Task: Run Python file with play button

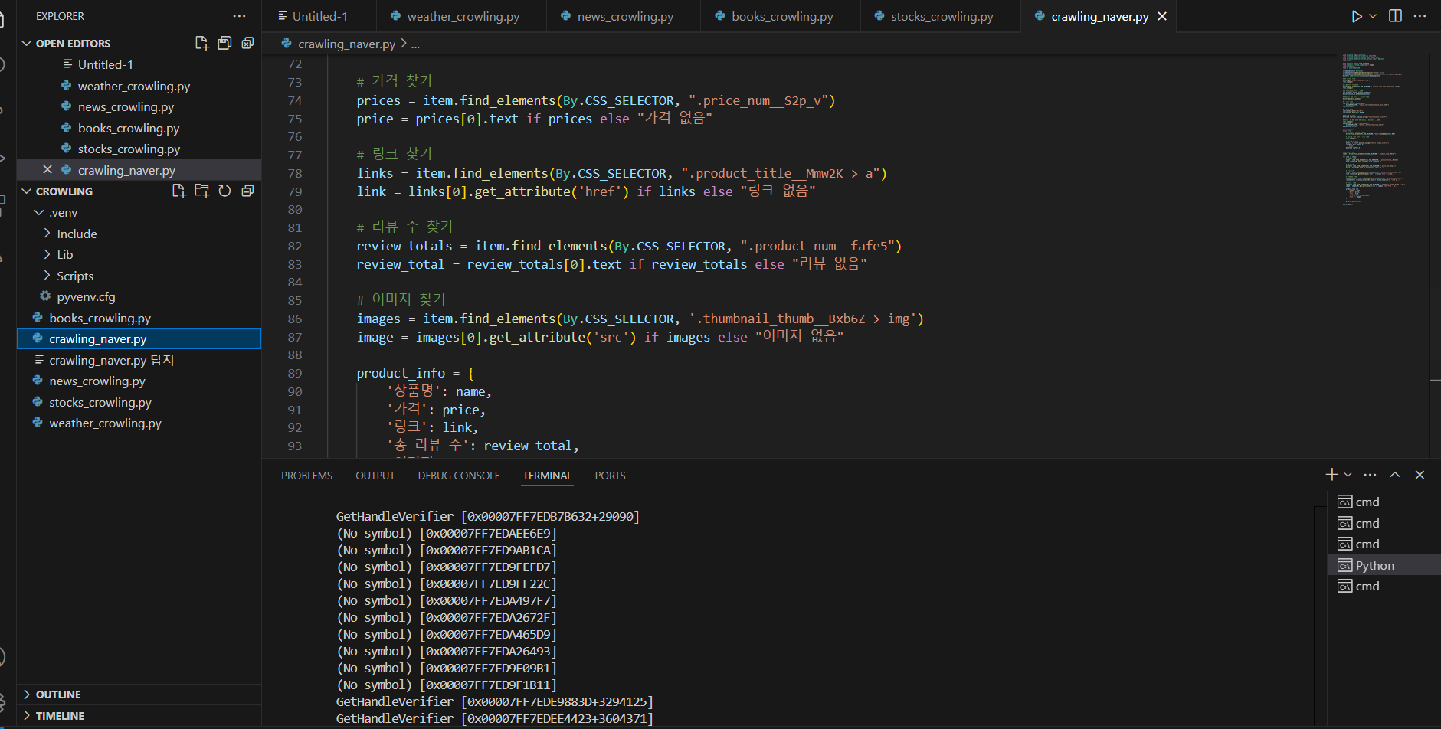Action: (1356, 16)
